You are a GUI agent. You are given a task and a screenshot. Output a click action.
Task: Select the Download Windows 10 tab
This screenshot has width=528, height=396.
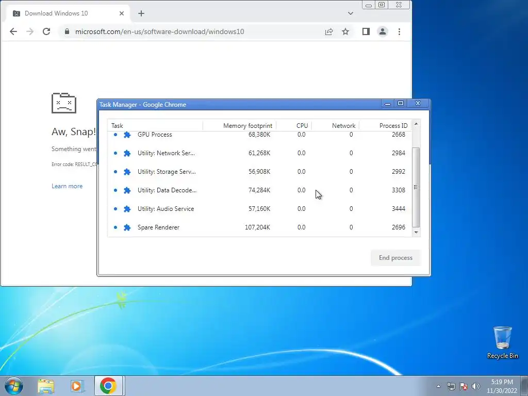68,13
